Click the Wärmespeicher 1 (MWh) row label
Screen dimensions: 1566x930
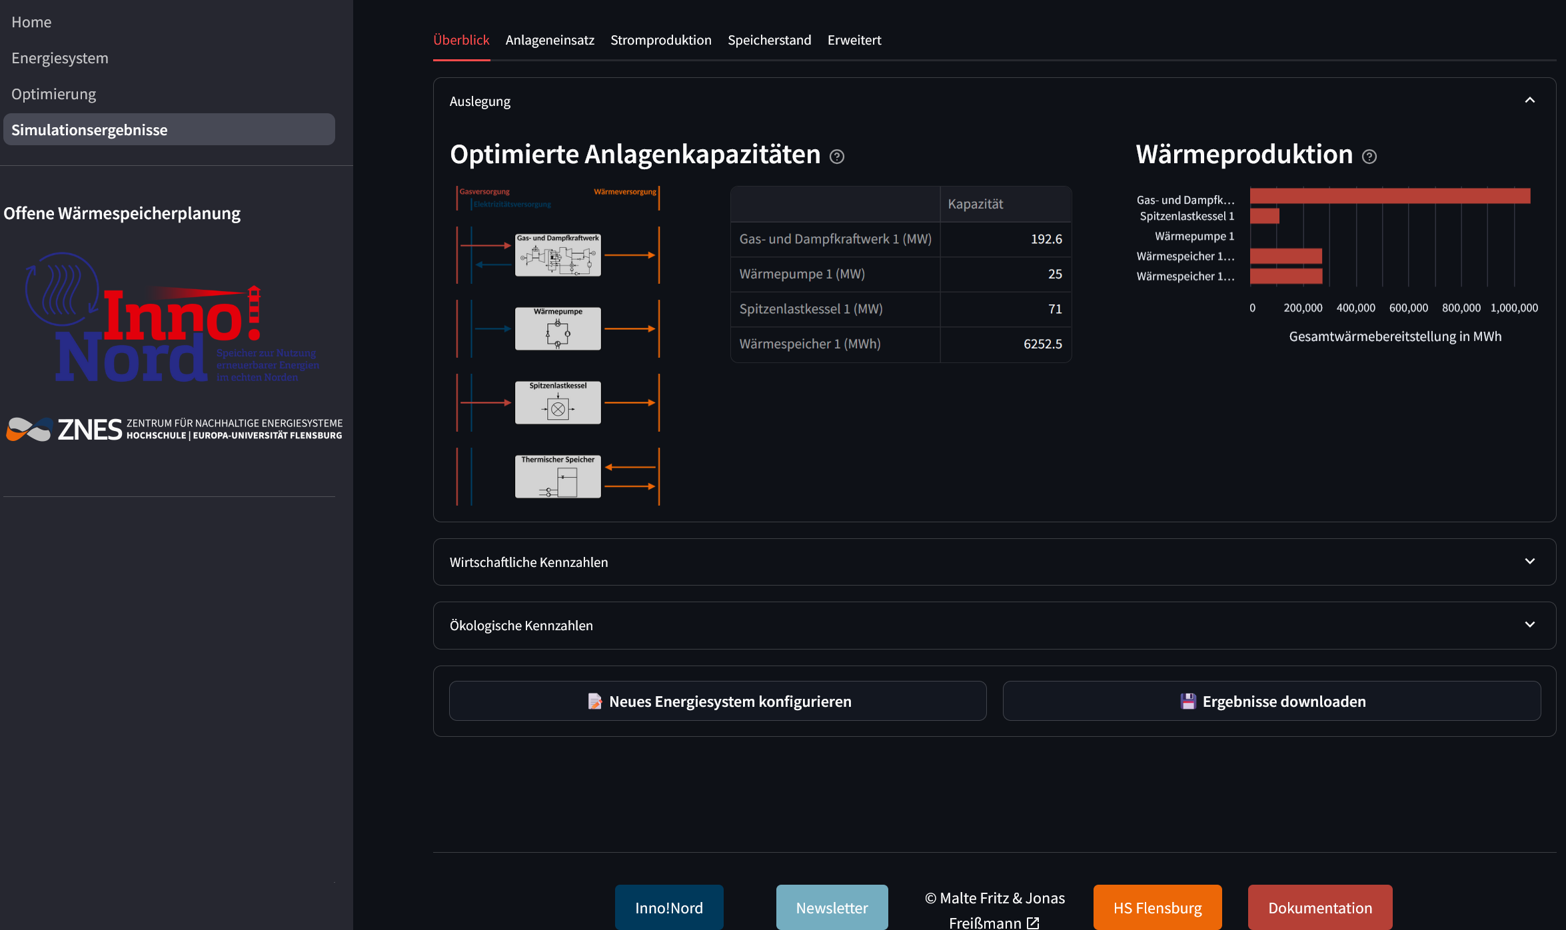pos(810,344)
